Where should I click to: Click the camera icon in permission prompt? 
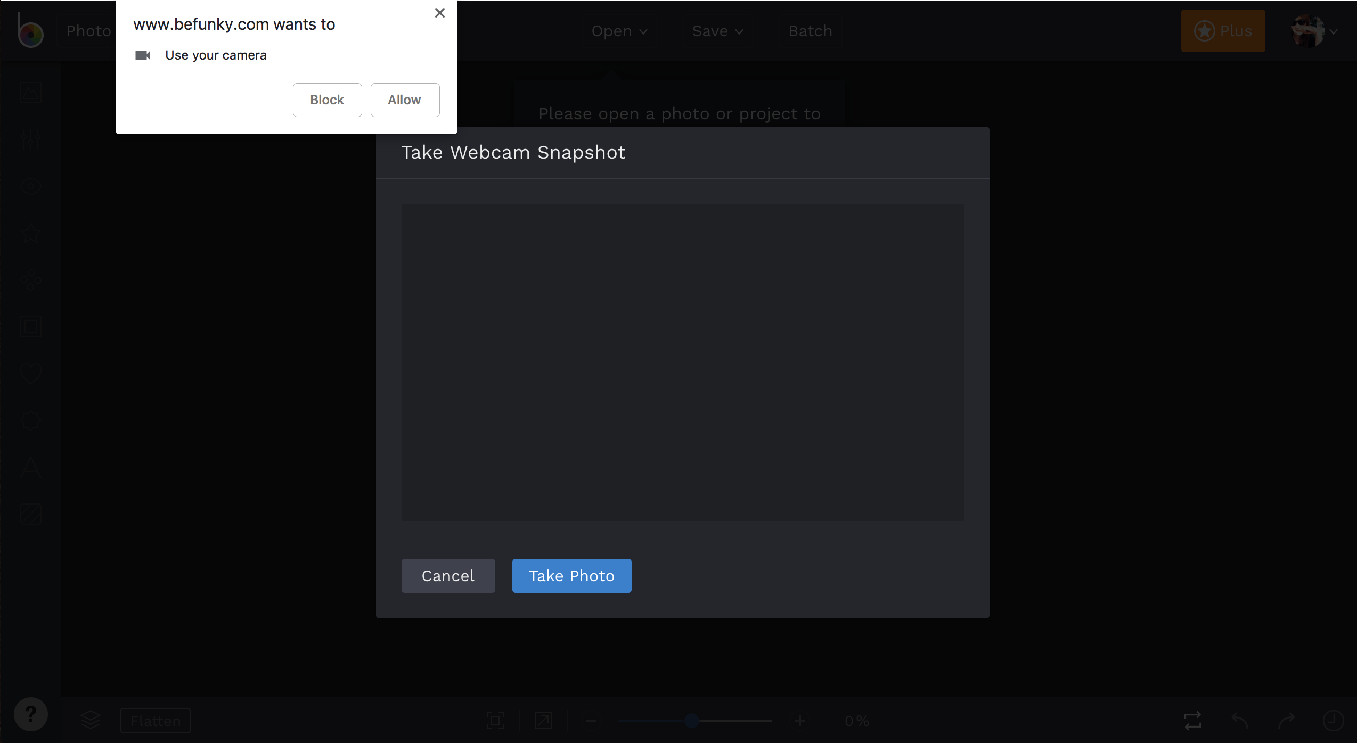pyautogui.click(x=143, y=55)
